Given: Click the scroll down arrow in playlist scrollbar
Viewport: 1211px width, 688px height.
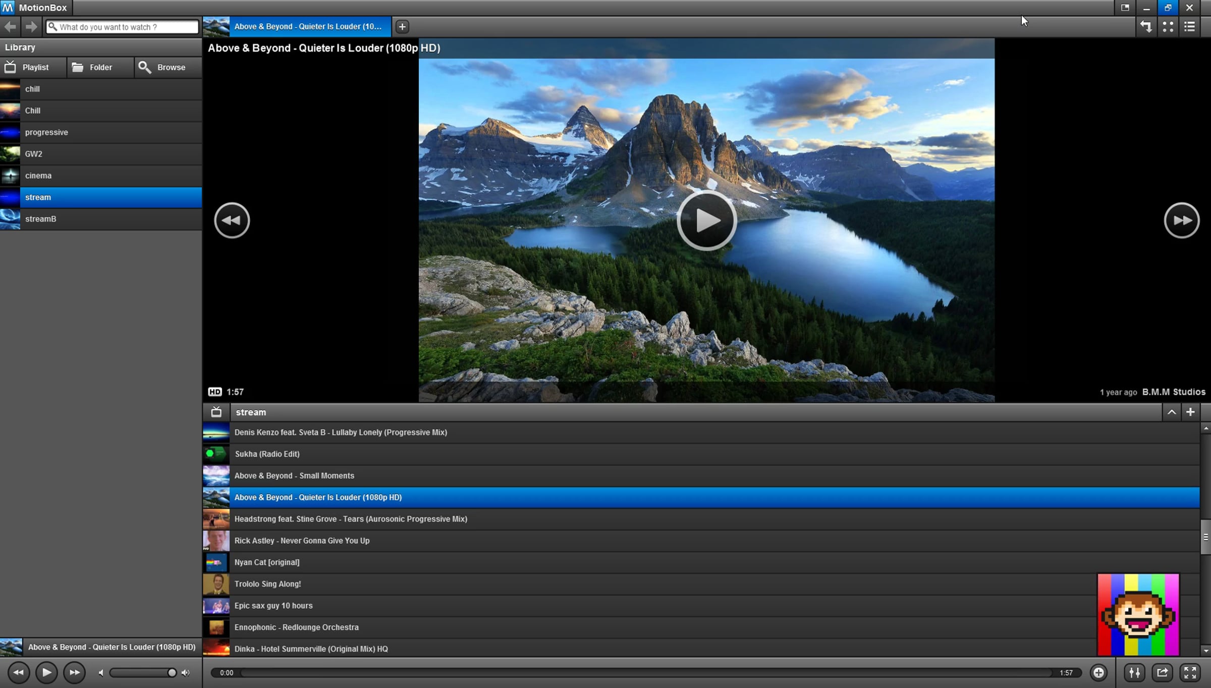Looking at the screenshot, I should [x=1206, y=651].
